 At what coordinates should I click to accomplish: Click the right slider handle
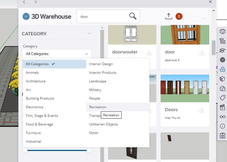pos(89,150)
